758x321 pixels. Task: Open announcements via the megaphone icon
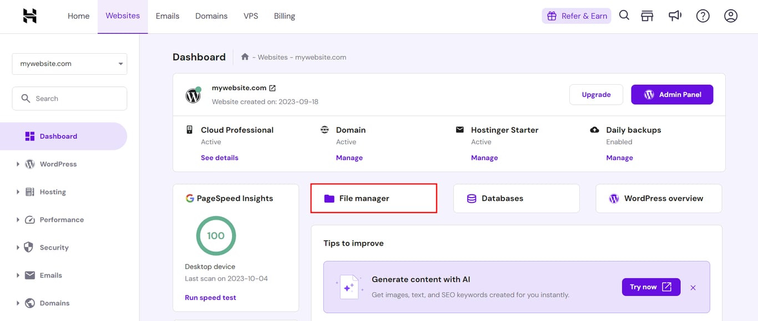(x=675, y=15)
